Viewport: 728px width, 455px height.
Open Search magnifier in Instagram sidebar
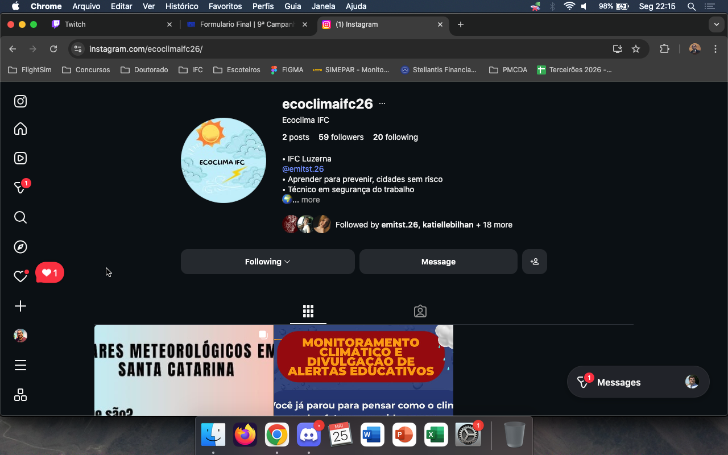tap(20, 217)
